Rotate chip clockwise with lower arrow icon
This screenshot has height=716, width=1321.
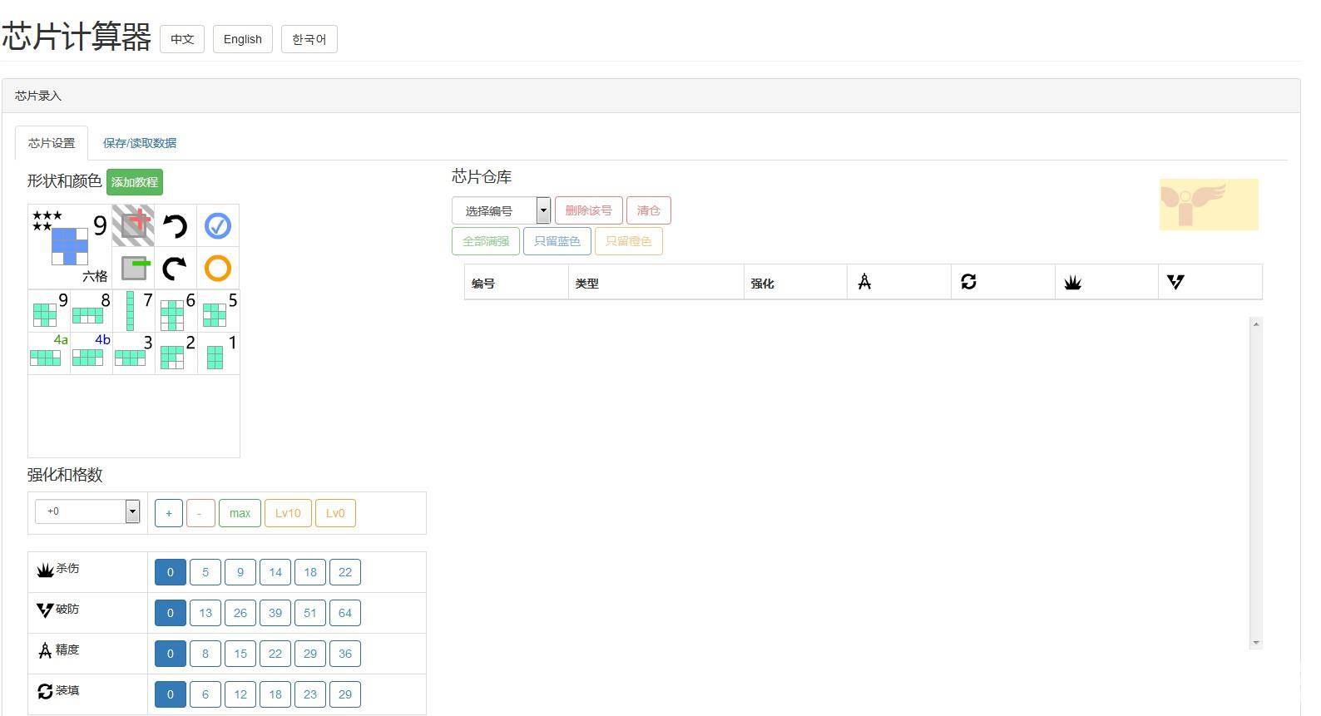pos(175,268)
